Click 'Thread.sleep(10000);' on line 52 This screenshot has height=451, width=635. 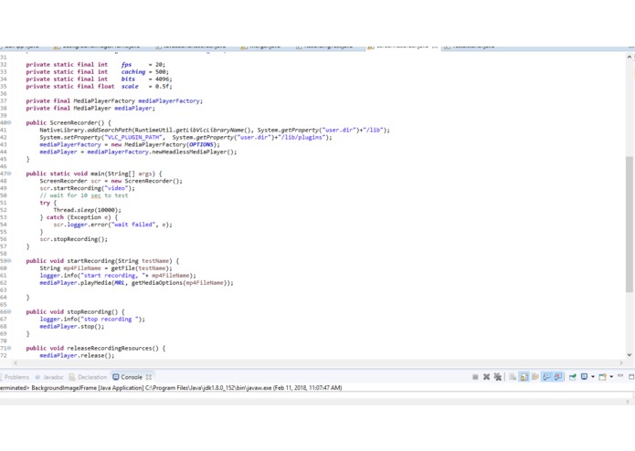pyautogui.click(x=87, y=210)
